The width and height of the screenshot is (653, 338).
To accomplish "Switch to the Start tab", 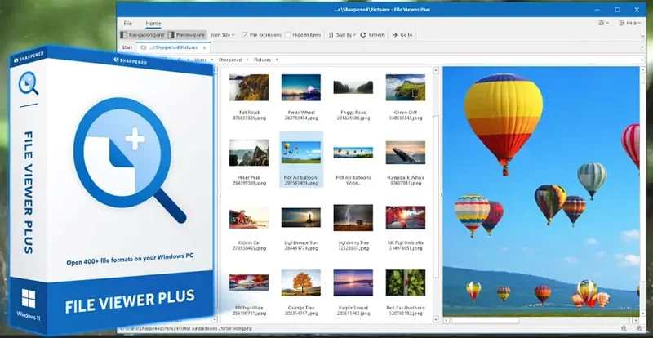I will (127, 47).
